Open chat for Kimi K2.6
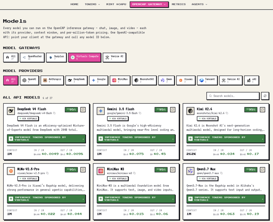 point(263,110)
